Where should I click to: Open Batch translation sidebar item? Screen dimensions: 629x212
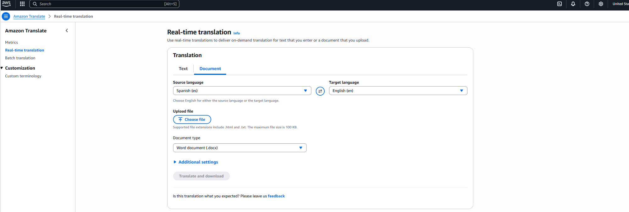[20, 58]
